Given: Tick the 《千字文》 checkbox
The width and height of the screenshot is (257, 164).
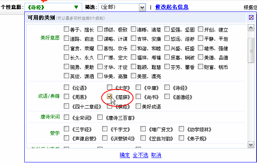Looking at the screenshot, I should (x=105, y=129).
